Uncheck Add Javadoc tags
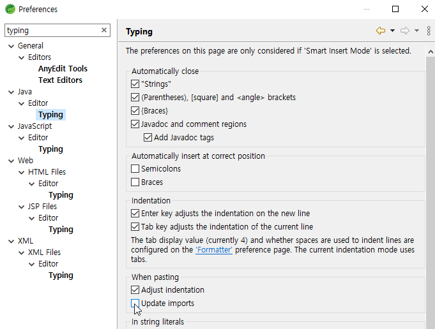Image resolution: width=435 pixels, height=329 pixels. [x=148, y=138]
